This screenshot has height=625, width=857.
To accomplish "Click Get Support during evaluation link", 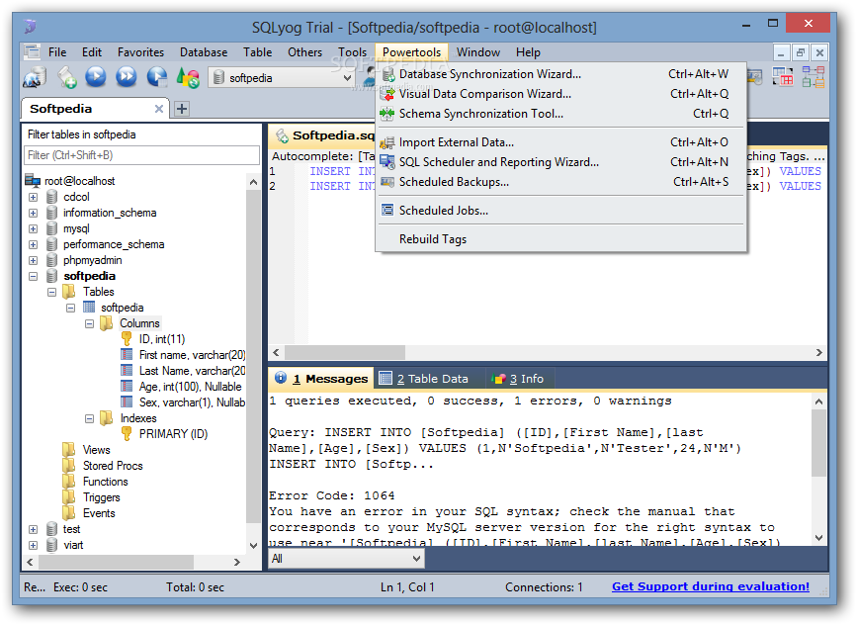I will (x=711, y=586).
